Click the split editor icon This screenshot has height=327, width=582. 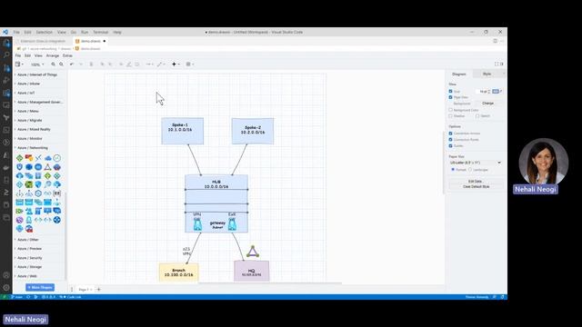495,41
